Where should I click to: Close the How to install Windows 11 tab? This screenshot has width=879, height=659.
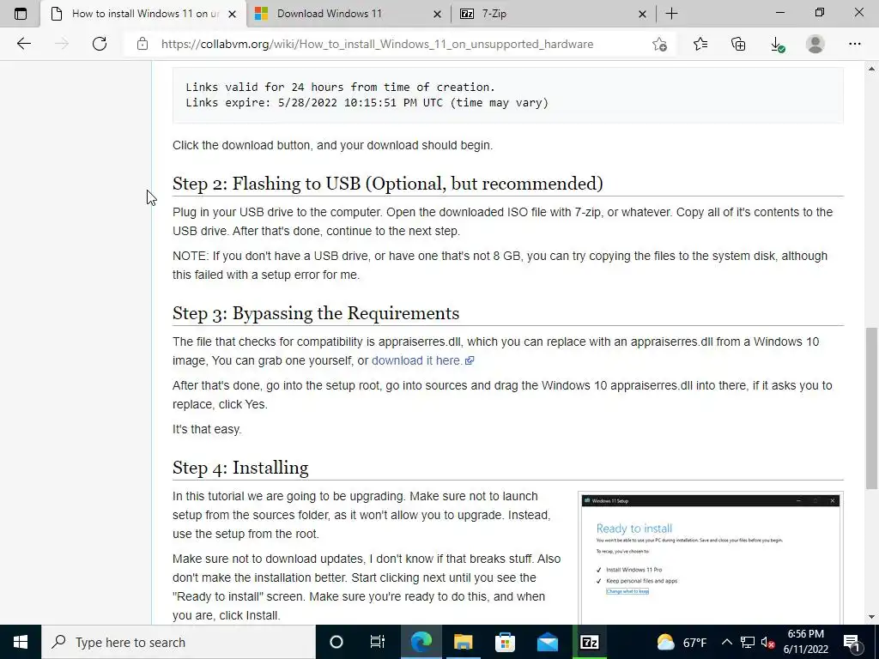coord(232,14)
